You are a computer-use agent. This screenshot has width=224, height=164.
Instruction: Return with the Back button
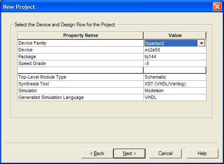click(97, 153)
